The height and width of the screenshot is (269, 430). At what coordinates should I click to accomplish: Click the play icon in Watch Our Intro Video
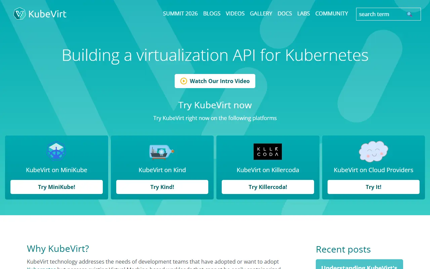[x=183, y=81]
